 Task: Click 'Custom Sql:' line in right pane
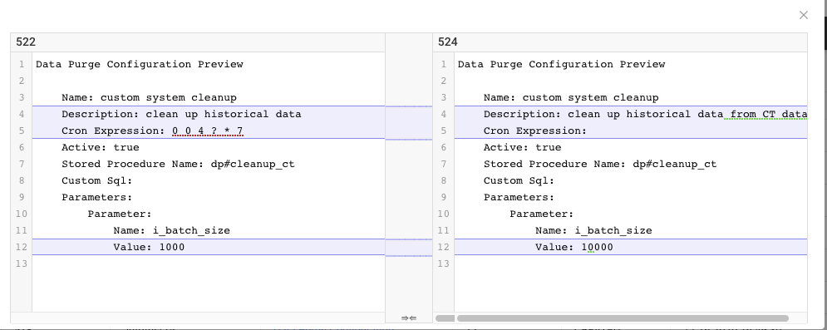pyautogui.click(x=519, y=180)
